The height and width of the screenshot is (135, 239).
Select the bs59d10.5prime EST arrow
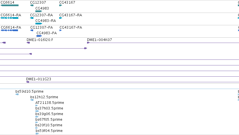[x=17, y=94]
